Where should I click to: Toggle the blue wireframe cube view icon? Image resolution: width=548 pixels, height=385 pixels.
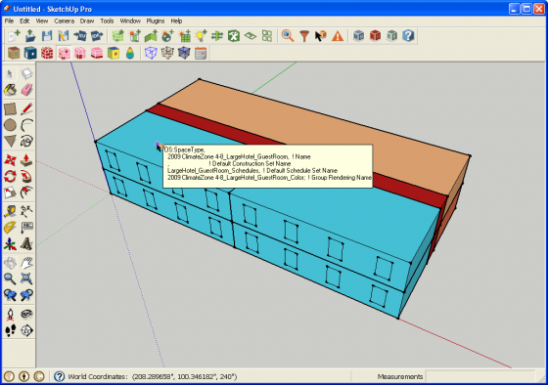click(x=151, y=53)
